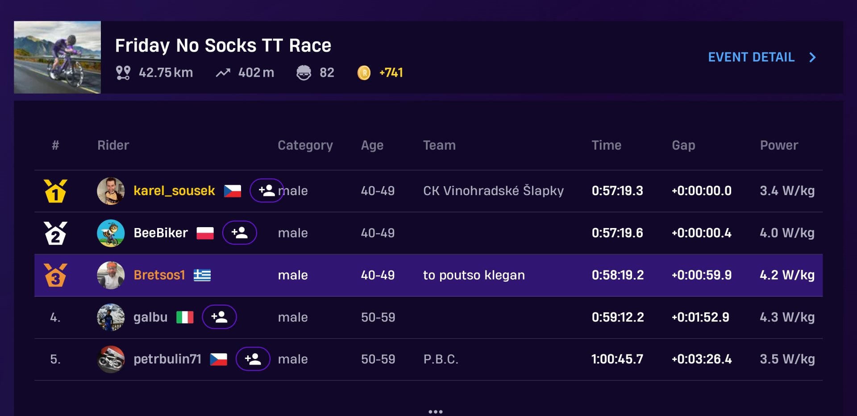Click BeeBiker's bee avatar picture
Image resolution: width=857 pixels, height=416 pixels.
click(111, 233)
